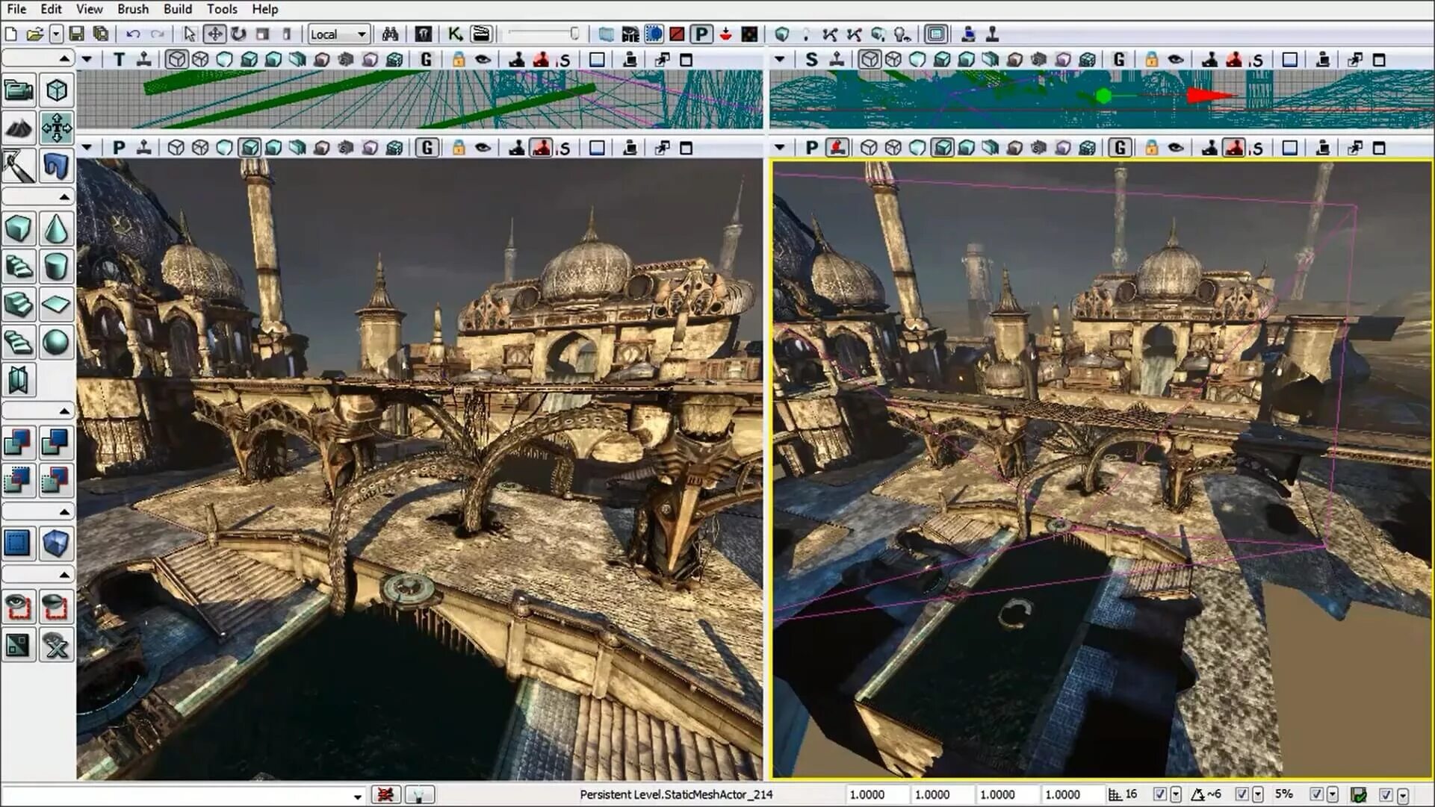Open the Tools menu

222,9
